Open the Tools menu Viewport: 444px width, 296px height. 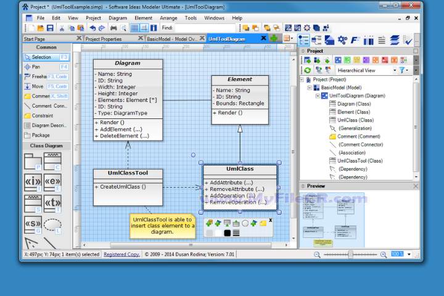(x=191, y=18)
